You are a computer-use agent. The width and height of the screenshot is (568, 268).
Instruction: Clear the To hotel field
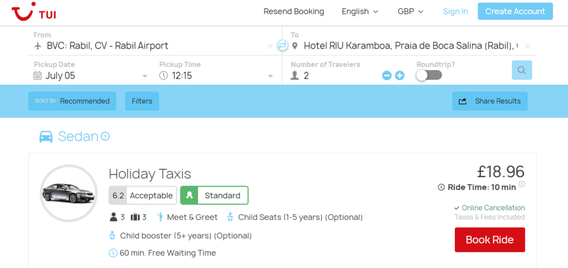point(528,46)
